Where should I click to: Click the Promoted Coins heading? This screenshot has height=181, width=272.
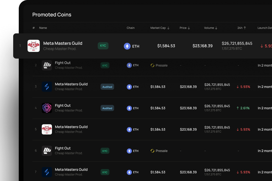(x=52, y=15)
